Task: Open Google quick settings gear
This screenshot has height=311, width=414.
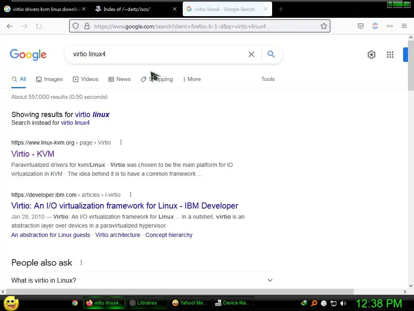Action: 372,55
